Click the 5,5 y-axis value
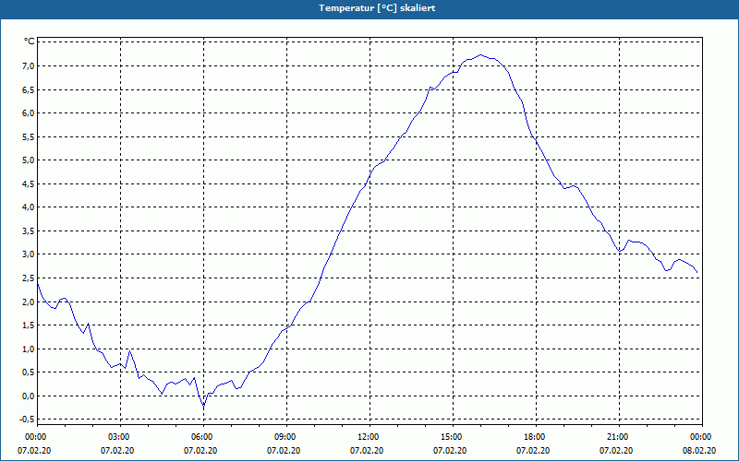Image resolution: width=739 pixels, height=461 pixels. 29,136
